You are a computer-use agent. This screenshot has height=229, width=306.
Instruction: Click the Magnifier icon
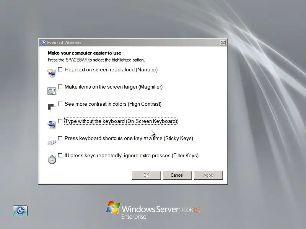coord(52,91)
